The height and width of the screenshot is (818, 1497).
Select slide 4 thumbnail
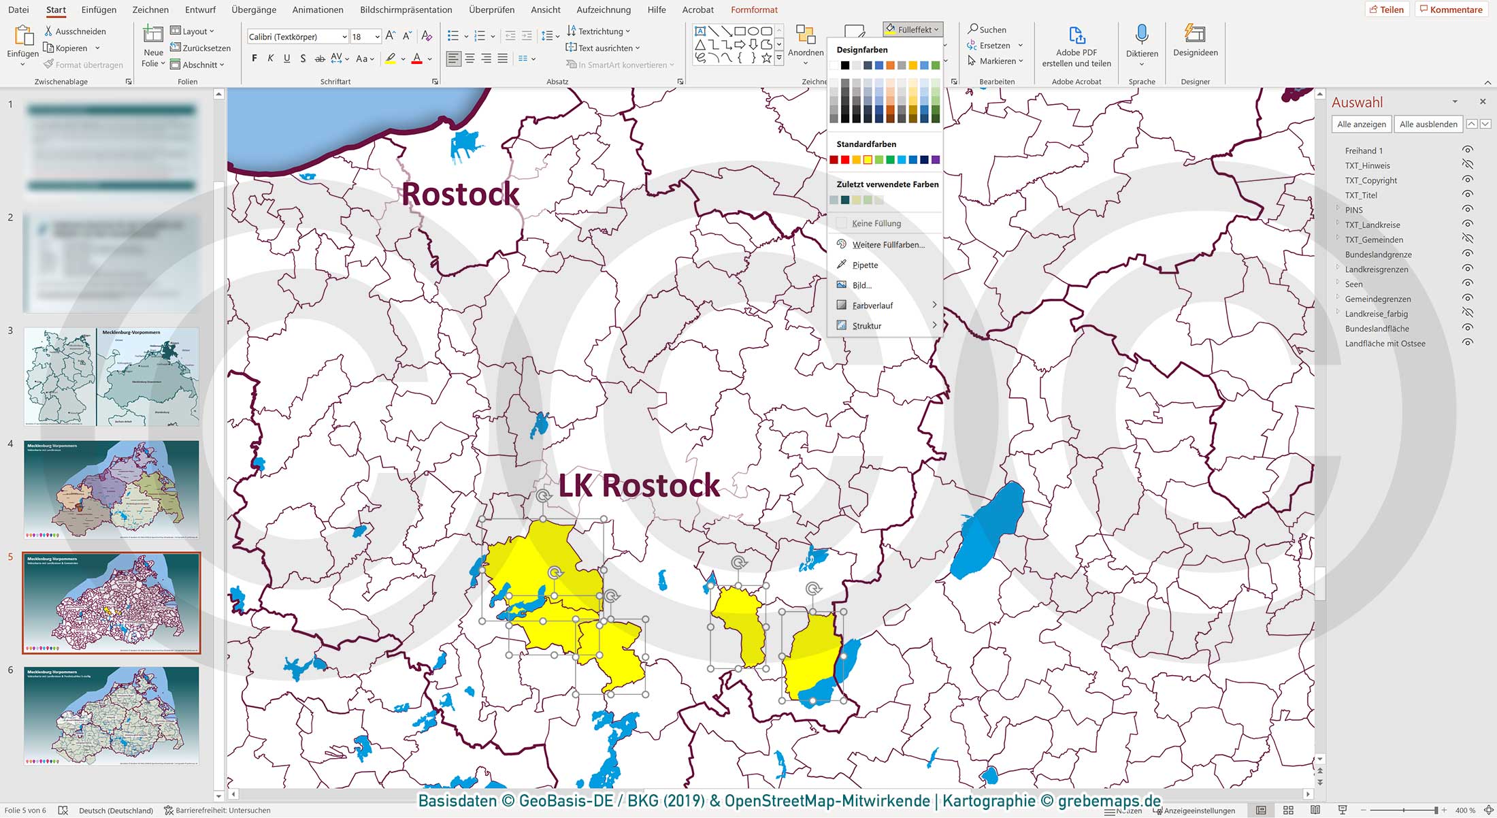tap(112, 490)
